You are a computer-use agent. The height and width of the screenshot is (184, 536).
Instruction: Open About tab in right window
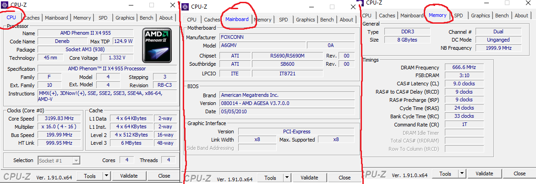[x=521, y=16]
